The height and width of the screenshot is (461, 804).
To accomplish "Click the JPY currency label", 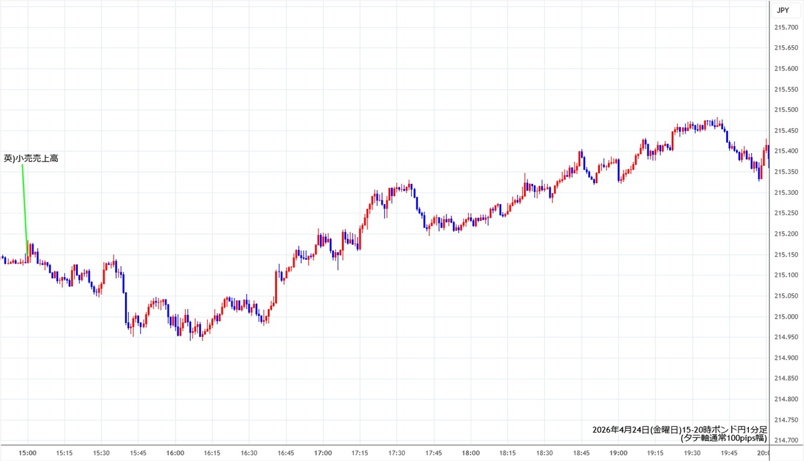I will tap(782, 10).
